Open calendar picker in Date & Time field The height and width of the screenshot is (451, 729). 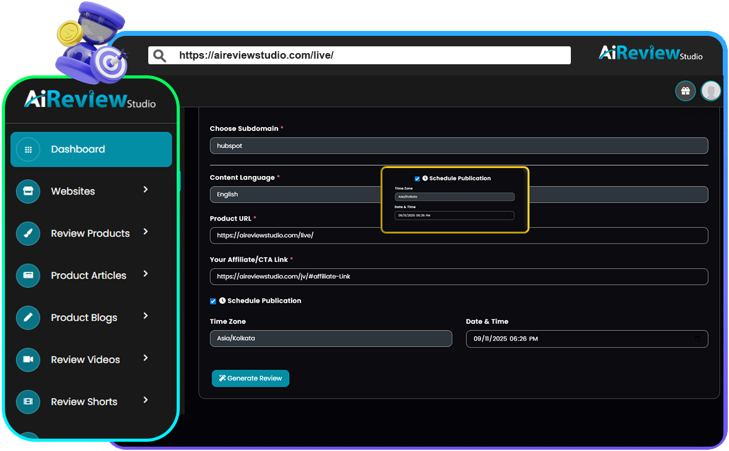697,339
